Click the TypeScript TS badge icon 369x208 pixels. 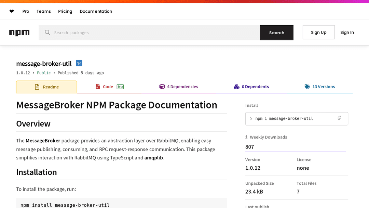click(79, 63)
